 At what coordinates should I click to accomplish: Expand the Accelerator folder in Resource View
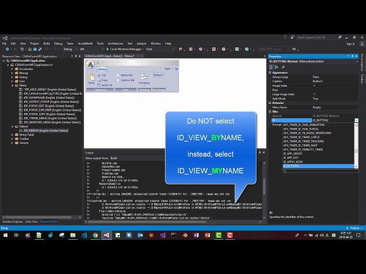(12, 69)
